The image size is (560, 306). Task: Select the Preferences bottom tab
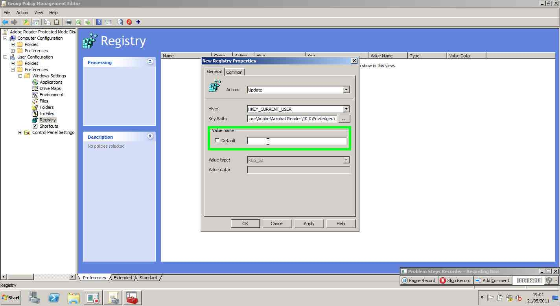(x=94, y=278)
